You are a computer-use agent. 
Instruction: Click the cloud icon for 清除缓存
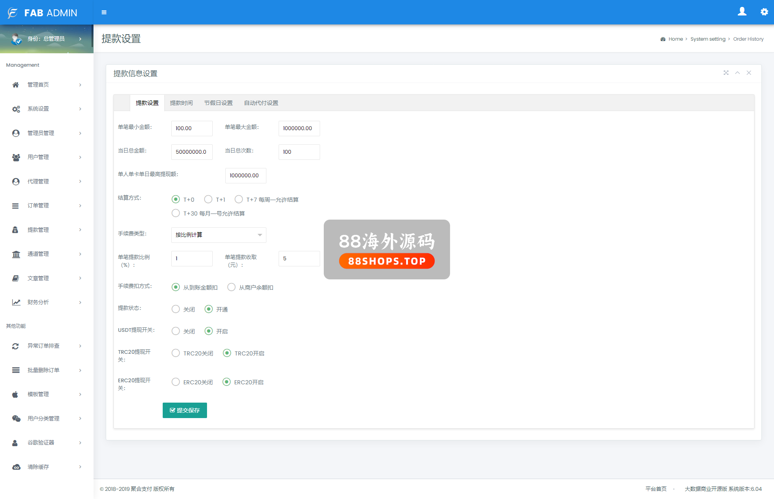[x=16, y=467]
